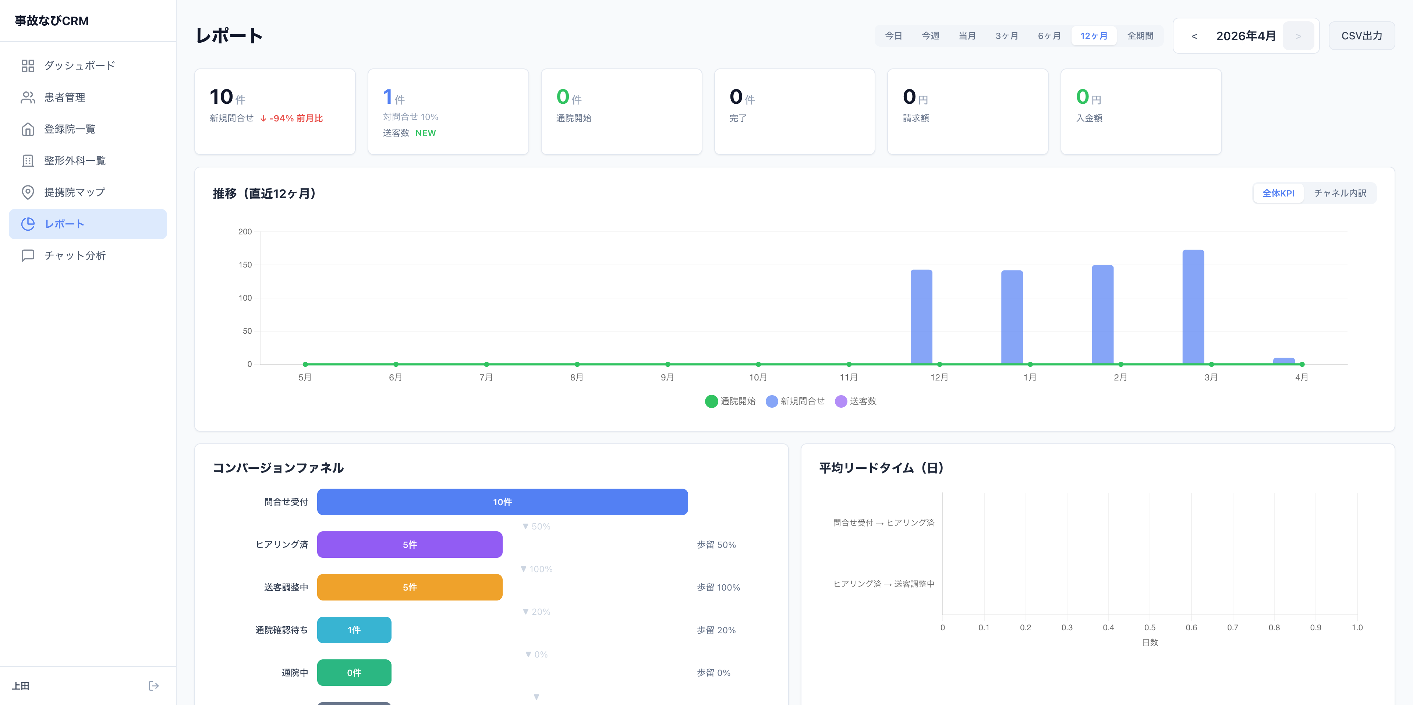The height and width of the screenshot is (705, 1413).
Task: Toggle 送客数 series in chart legend
Action: pyautogui.click(x=856, y=401)
